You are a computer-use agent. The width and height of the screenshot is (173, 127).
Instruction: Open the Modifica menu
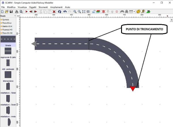pyautogui.click(x=11, y=7)
